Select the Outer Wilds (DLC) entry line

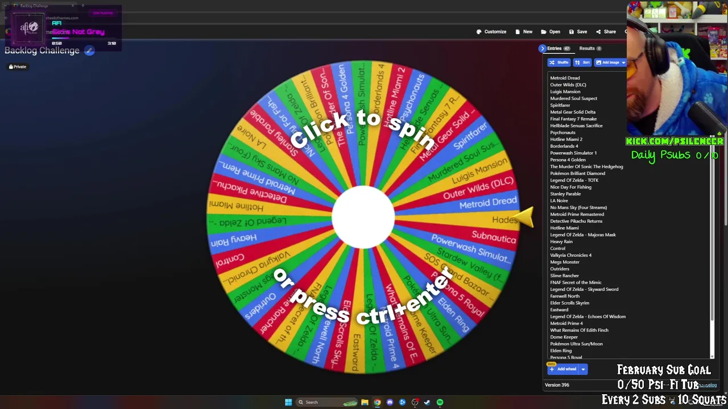(568, 85)
